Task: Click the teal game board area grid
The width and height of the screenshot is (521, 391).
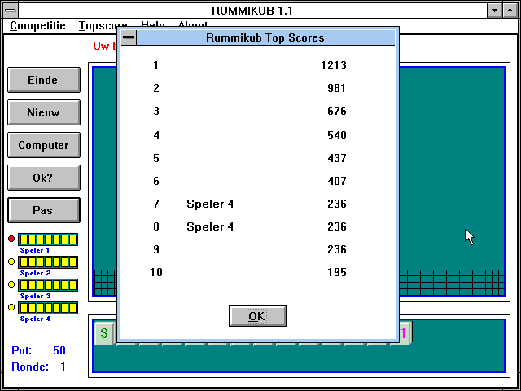Action: (452, 181)
